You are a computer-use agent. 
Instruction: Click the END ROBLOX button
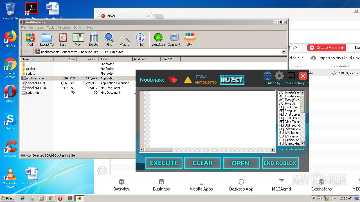tap(280, 163)
